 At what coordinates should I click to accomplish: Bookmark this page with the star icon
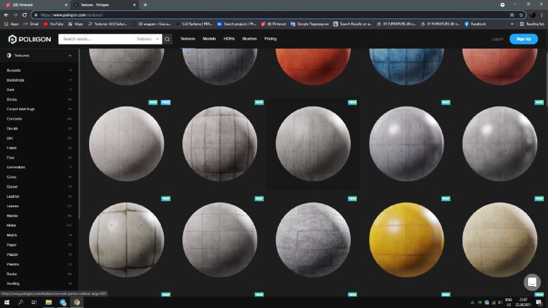click(521, 14)
